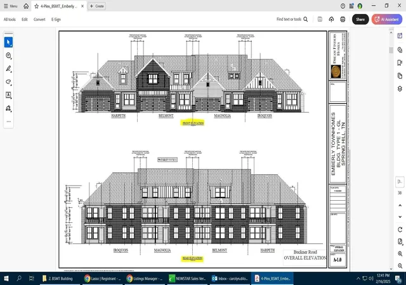Viewport: 406px width, 285px height.
Task: Open Task View on the taskbar
Action: (x=31, y=279)
